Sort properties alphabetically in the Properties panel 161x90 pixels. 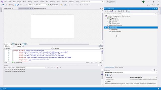point(108,75)
